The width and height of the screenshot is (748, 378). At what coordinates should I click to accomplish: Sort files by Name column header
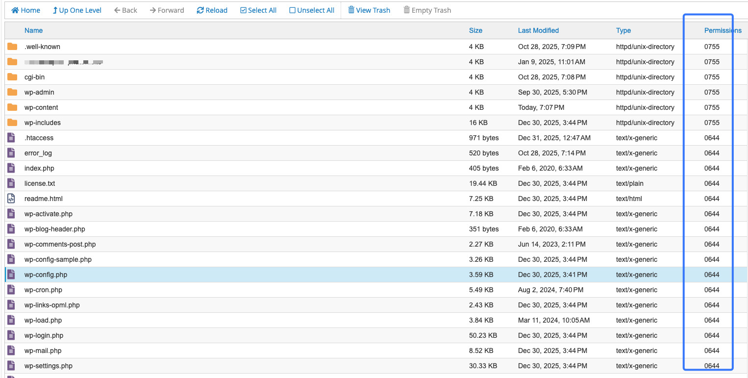coord(33,30)
